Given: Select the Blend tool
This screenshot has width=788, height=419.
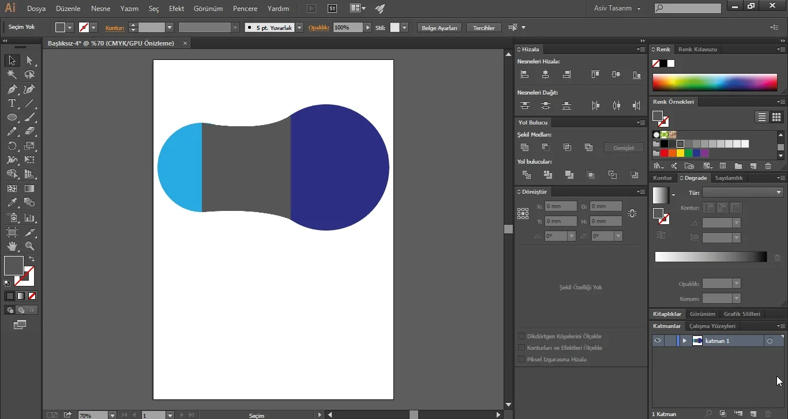Looking at the screenshot, I should pyautogui.click(x=29, y=202).
